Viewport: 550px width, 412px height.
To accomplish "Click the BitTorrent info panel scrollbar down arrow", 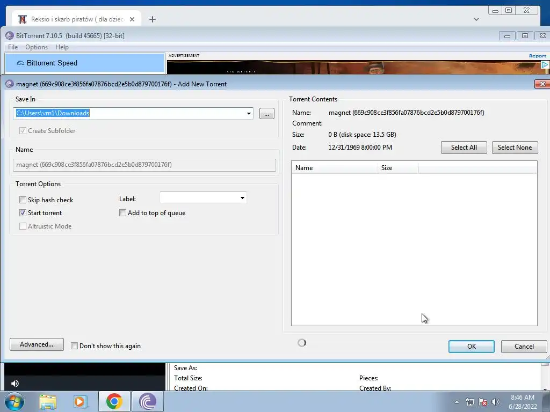I will pos(545,388).
